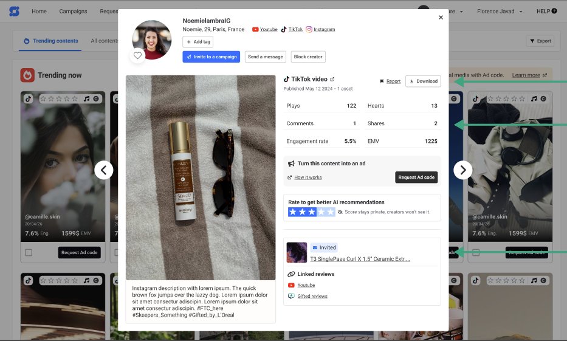Click the YouTube icon in linked reviews
Viewport: 567px width, 341px height.
(x=291, y=285)
